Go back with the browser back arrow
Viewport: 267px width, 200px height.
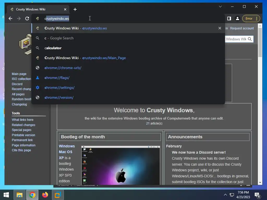point(10,18)
